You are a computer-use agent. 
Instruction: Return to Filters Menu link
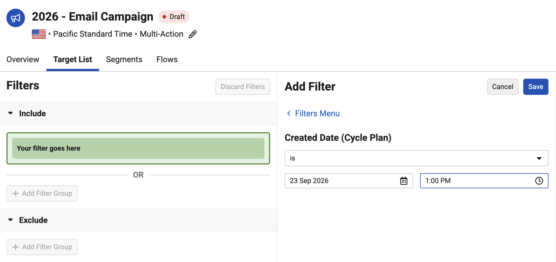click(x=317, y=113)
